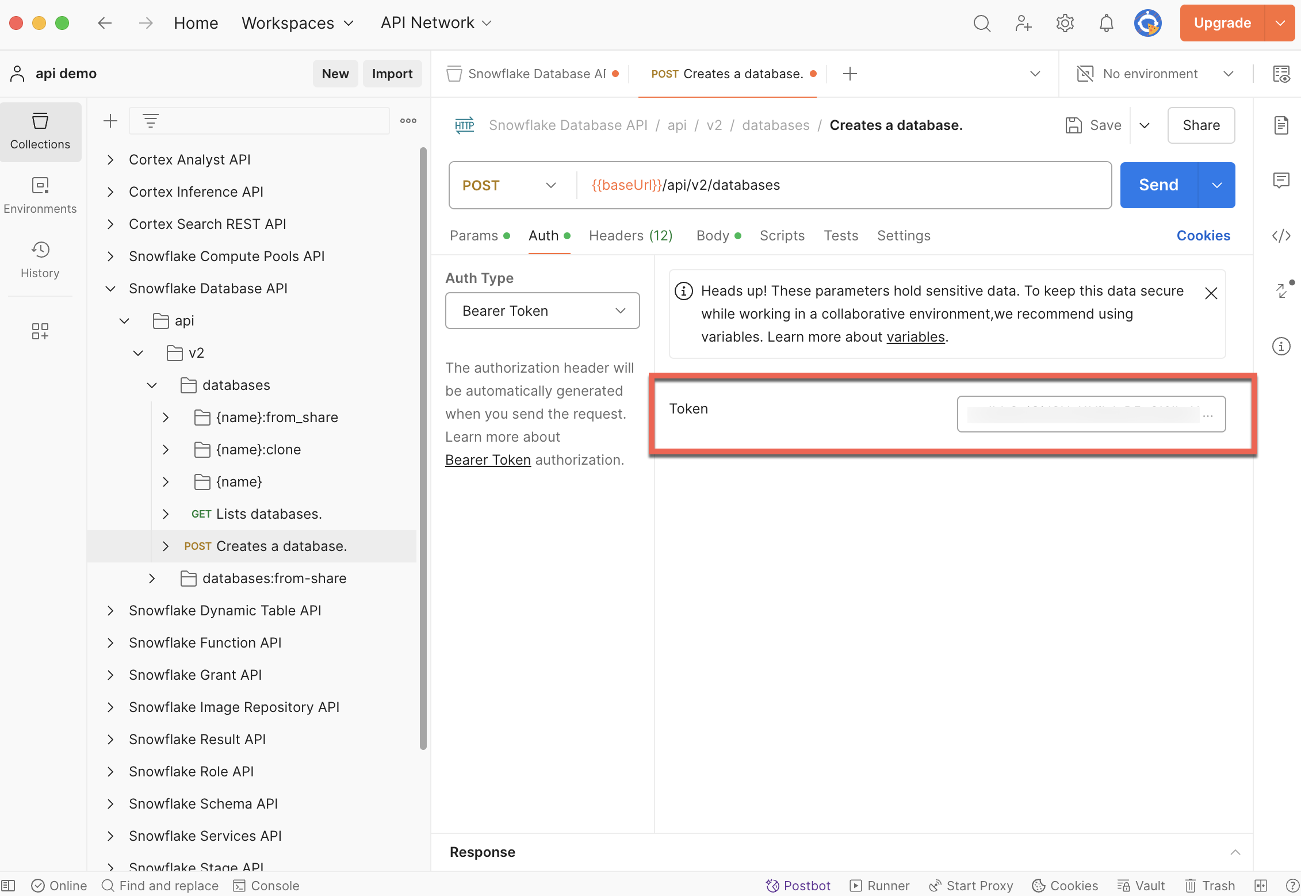Open the code snippet panel icon

(x=1281, y=236)
